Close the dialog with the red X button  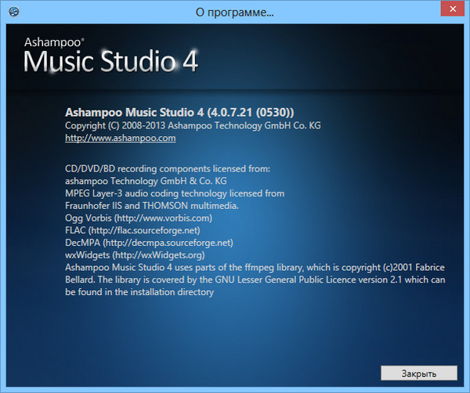pos(453,9)
